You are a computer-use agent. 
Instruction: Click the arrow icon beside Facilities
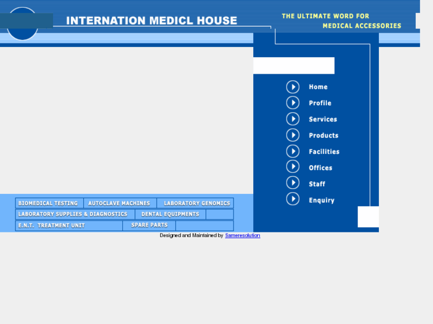[292, 152]
